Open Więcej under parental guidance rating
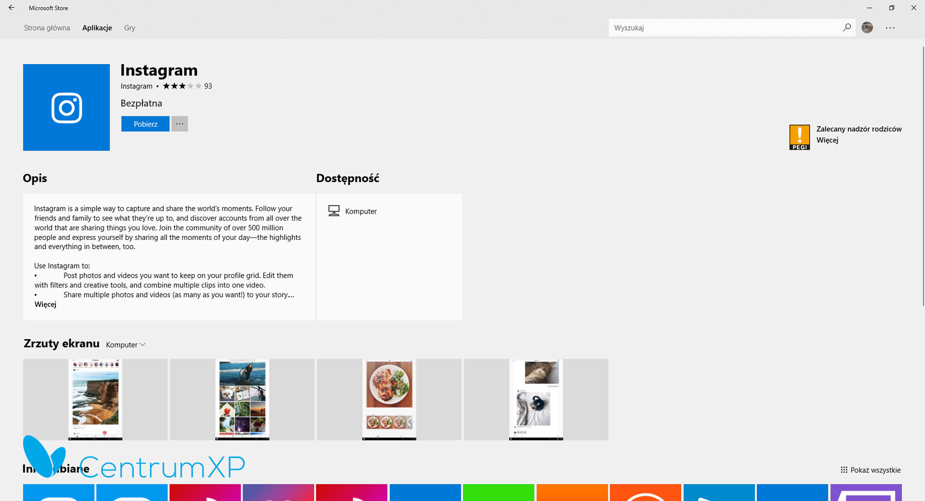Viewport: 925px width, 501px height. pos(827,140)
